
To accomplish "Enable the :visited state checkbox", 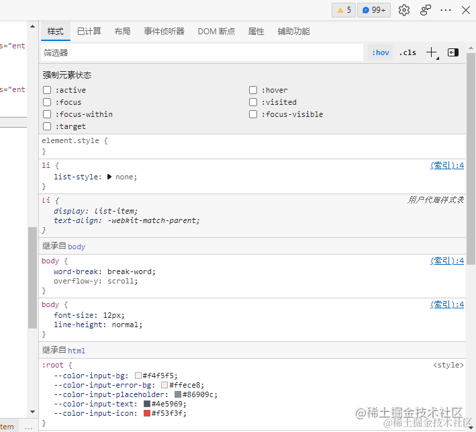I will pos(253,102).
